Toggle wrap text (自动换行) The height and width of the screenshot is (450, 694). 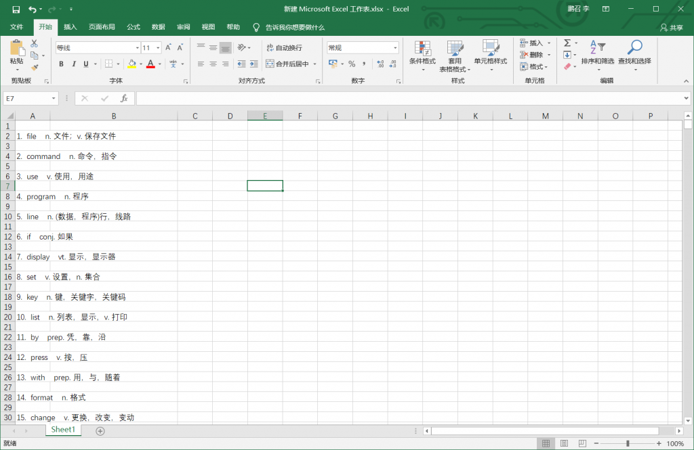283,48
